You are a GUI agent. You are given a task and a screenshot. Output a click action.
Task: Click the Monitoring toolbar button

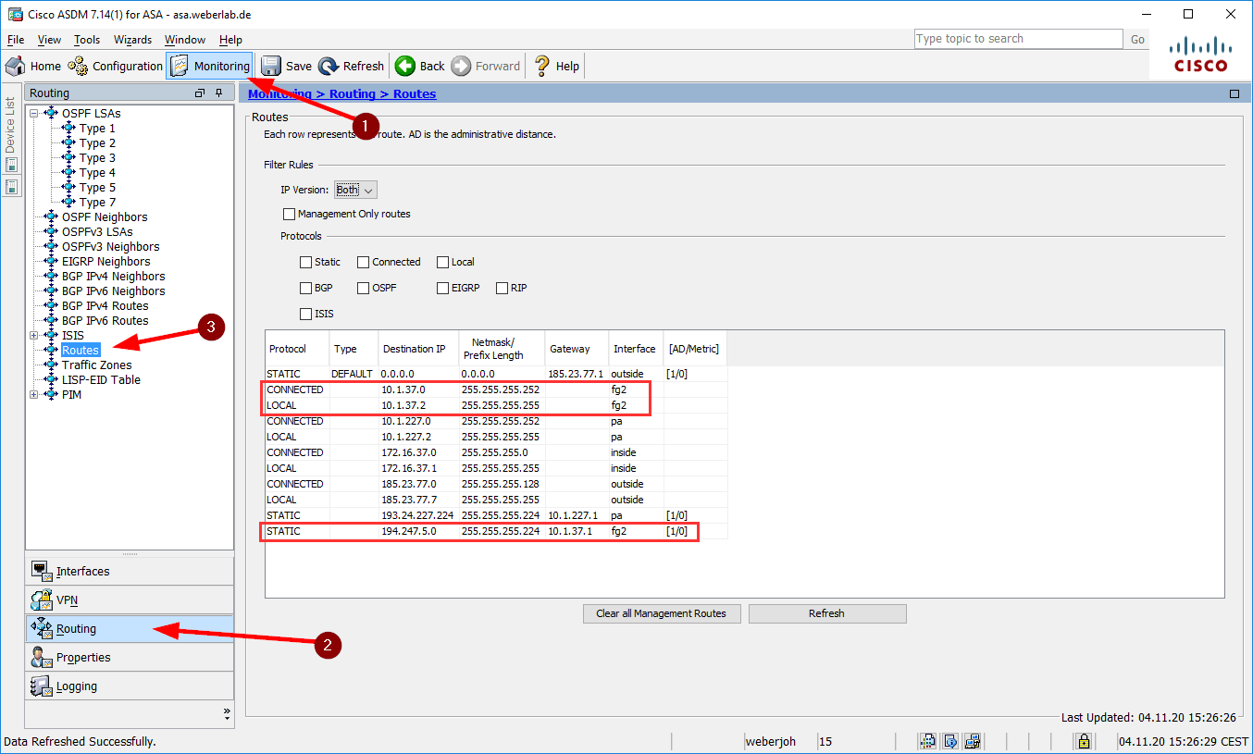210,66
